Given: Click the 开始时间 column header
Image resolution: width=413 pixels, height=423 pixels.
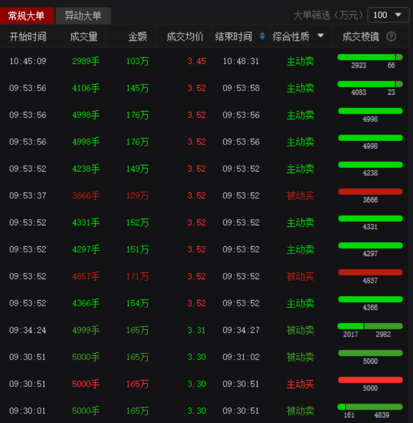Looking at the screenshot, I should [28, 36].
